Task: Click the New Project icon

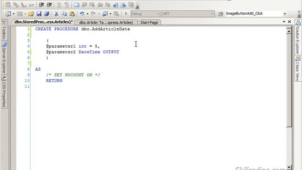Action: tap(8, 14)
